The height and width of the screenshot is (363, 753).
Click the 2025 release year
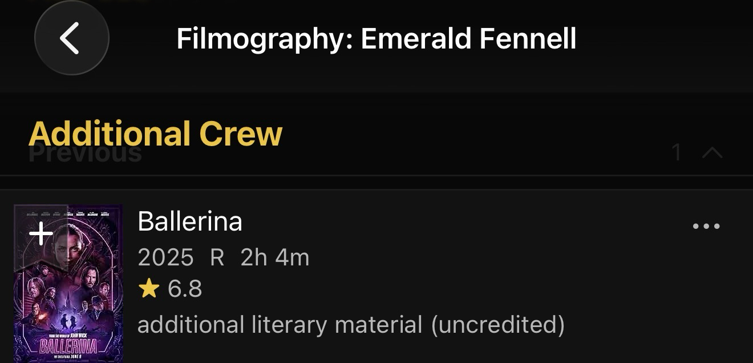click(x=165, y=257)
